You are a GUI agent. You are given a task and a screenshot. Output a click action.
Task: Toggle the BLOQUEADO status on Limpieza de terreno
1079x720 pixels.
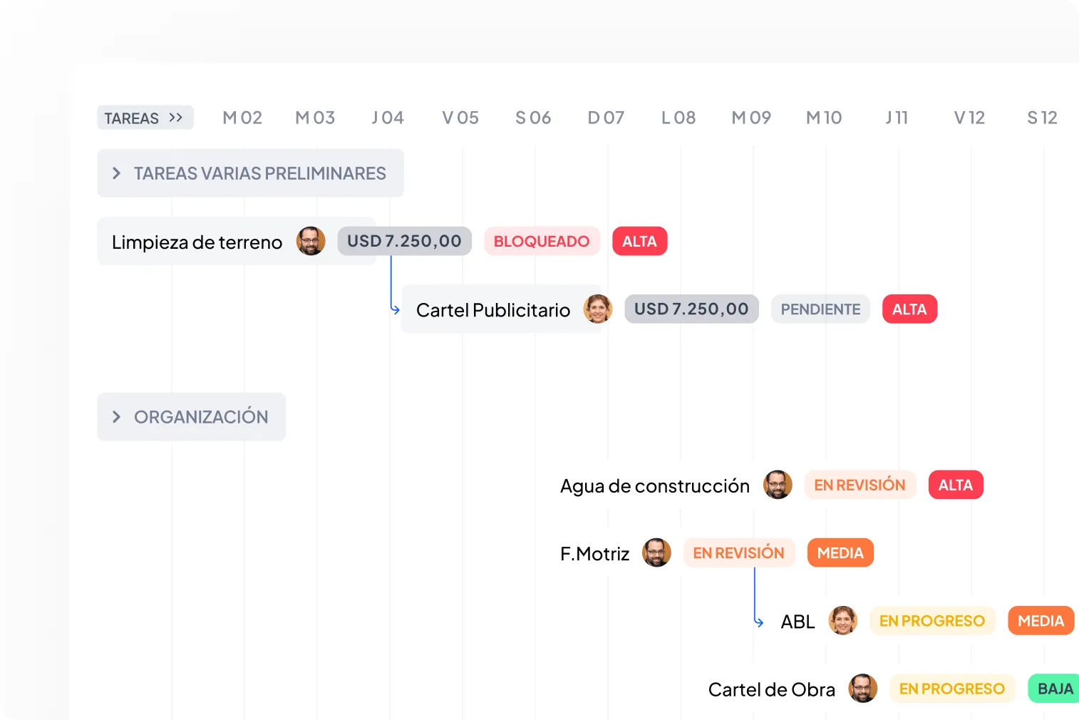coord(542,241)
